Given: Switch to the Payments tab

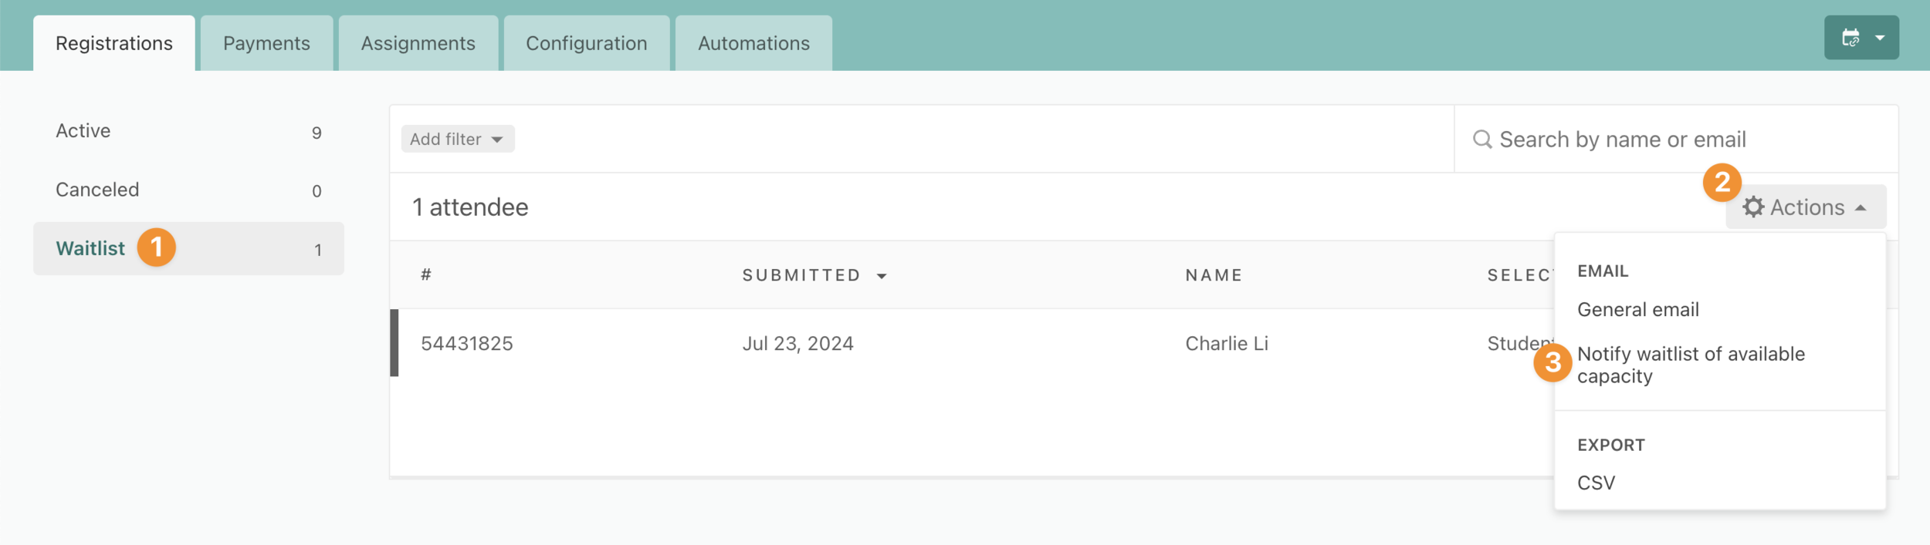Looking at the screenshot, I should point(266,43).
